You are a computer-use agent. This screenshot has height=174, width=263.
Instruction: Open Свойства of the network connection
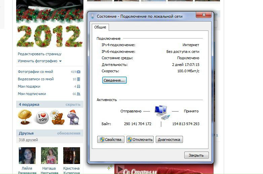pos(111,140)
